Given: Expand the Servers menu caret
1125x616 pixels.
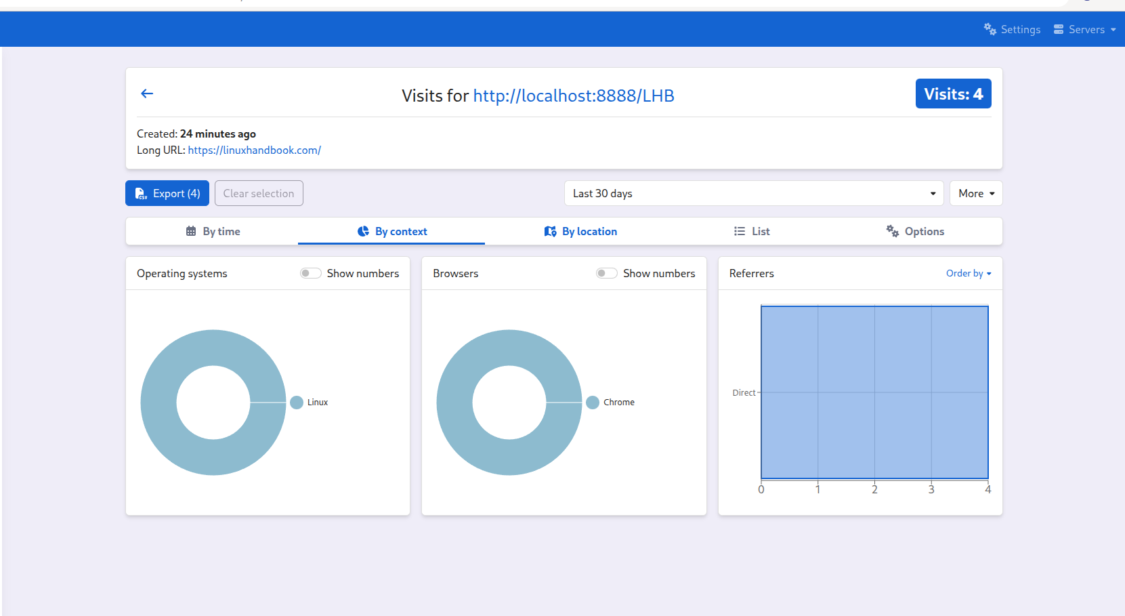Looking at the screenshot, I should pyautogui.click(x=1113, y=30).
